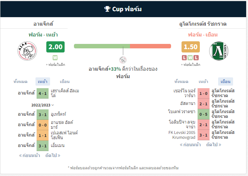
Task: Click the Ludogorets Razgrad green crest
Action: tap(219, 51)
